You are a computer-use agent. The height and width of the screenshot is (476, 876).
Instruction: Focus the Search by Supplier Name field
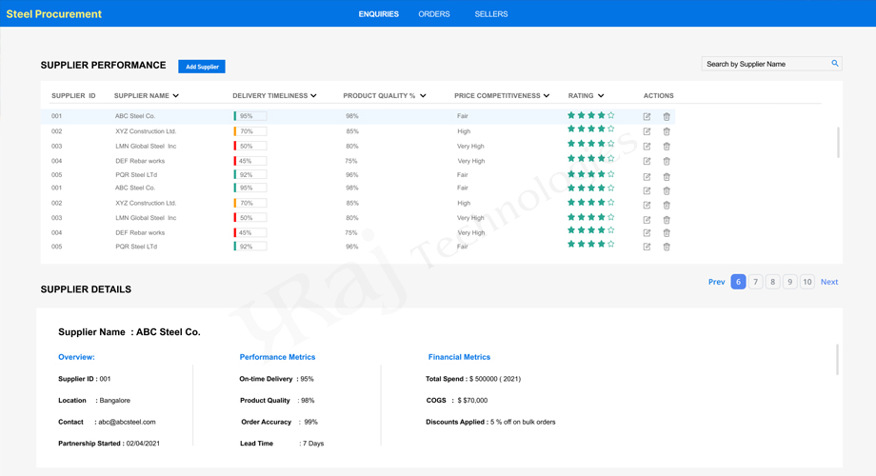(765, 64)
